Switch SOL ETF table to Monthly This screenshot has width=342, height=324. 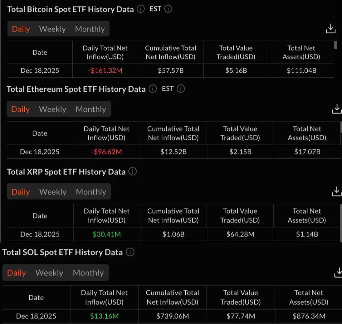(x=88, y=273)
